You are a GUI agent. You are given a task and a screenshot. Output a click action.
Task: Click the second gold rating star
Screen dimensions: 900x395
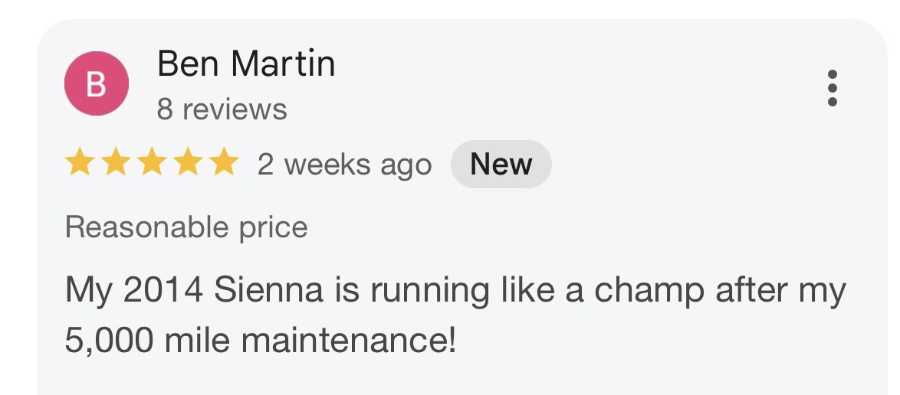pos(115,164)
